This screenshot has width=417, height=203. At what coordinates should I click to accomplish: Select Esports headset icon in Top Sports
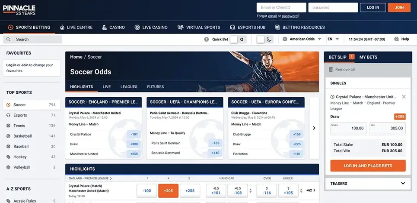coord(9,115)
